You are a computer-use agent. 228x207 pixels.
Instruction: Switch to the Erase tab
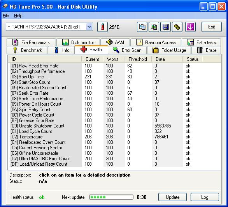(206, 50)
